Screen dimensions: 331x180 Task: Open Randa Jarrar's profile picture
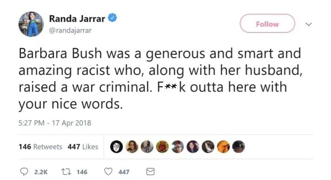point(31,24)
